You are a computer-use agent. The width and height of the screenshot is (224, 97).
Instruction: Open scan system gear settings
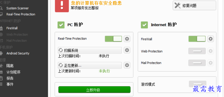127,50
